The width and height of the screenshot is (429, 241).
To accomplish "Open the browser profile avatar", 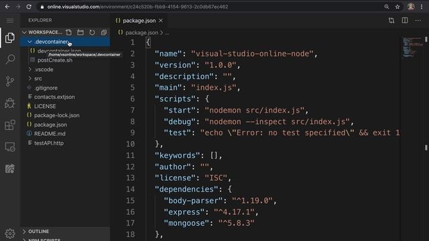I will (411, 7).
